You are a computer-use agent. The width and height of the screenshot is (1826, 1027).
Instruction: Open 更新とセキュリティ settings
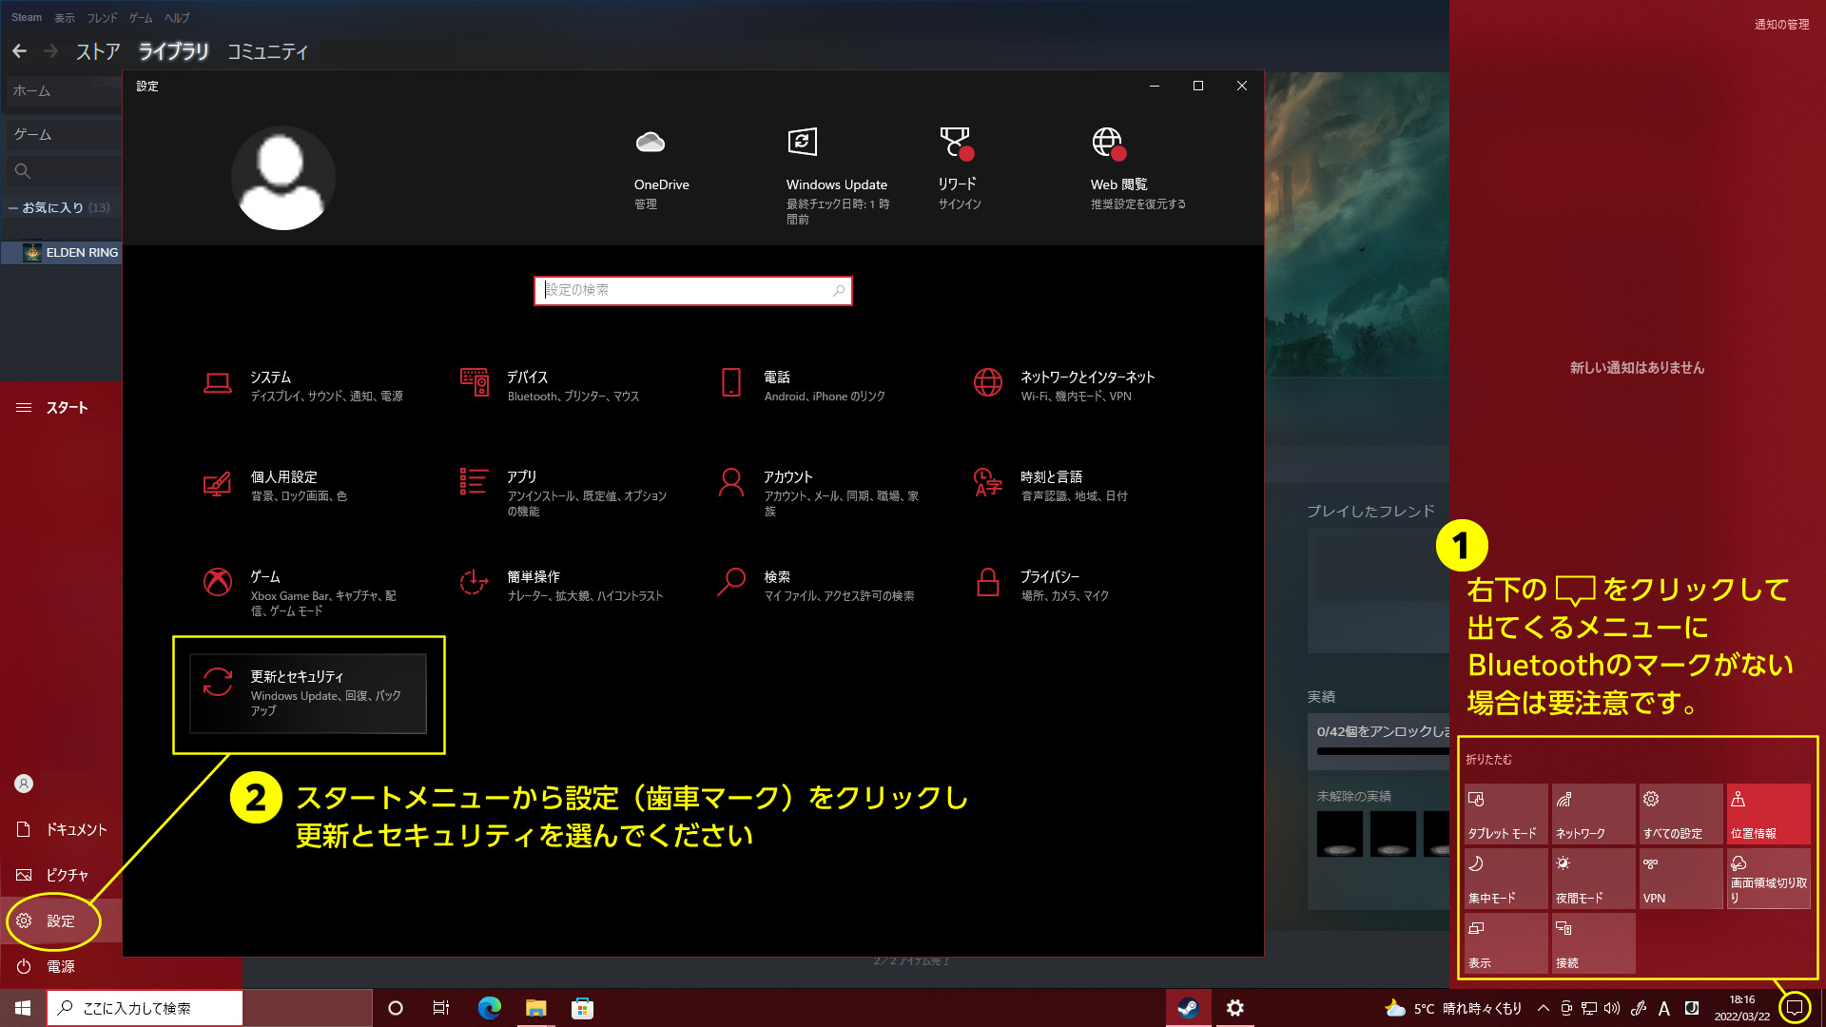(x=308, y=693)
